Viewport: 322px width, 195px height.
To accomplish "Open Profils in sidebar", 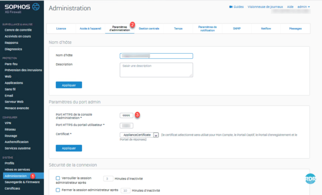I will point(10,163).
